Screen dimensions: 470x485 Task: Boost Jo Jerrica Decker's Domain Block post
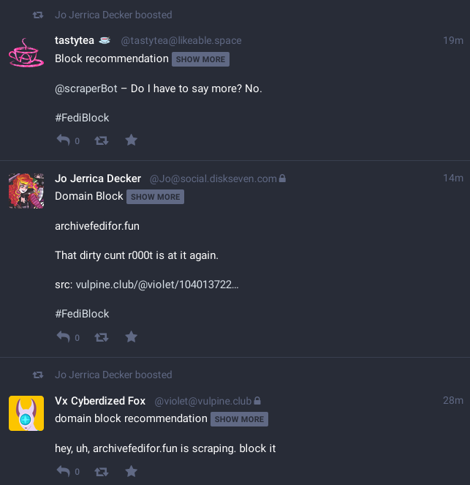[x=102, y=337]
